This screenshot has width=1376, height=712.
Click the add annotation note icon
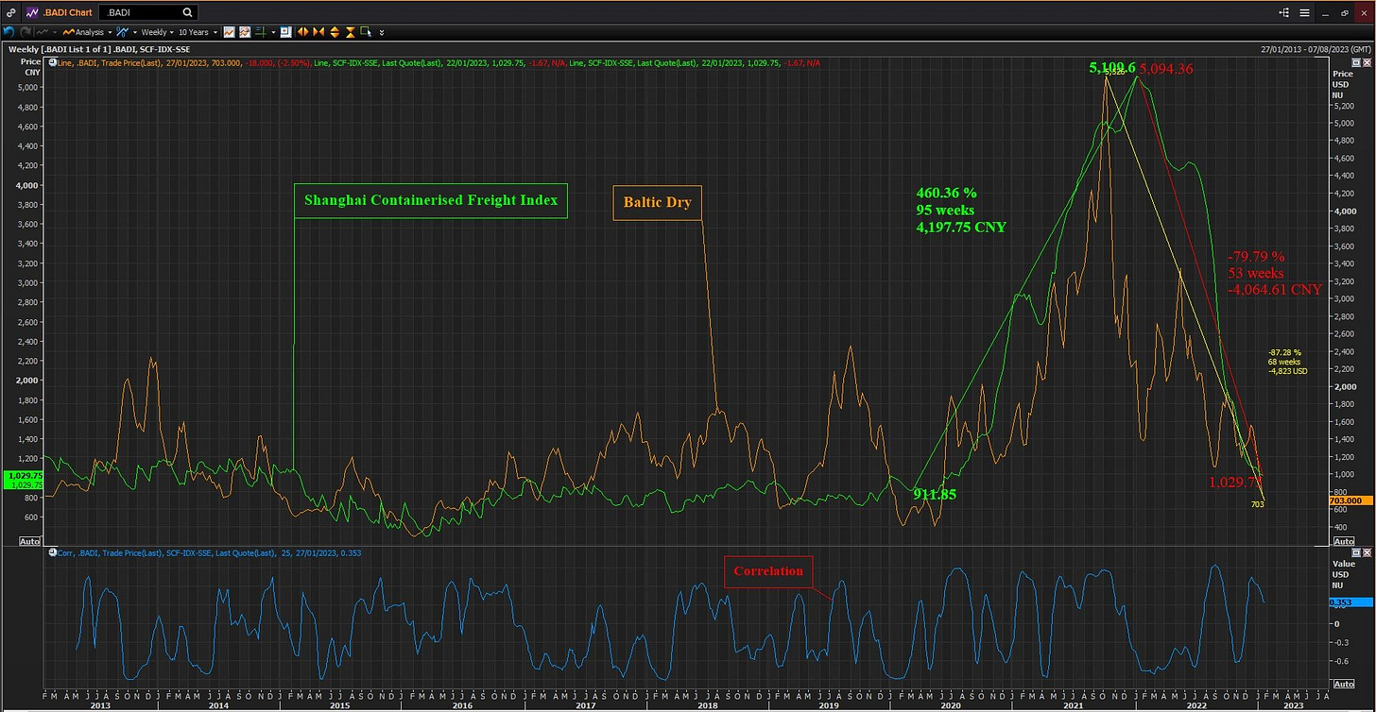pyautogui.click(x=285, y=32)
